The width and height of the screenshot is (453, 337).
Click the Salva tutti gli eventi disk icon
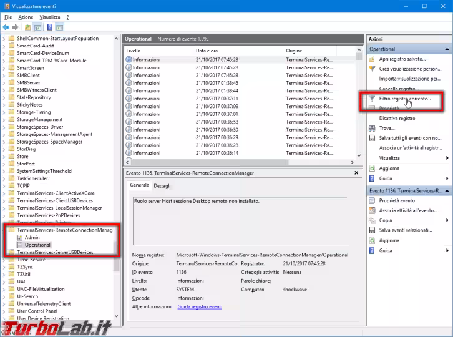(x=372, y=138)
